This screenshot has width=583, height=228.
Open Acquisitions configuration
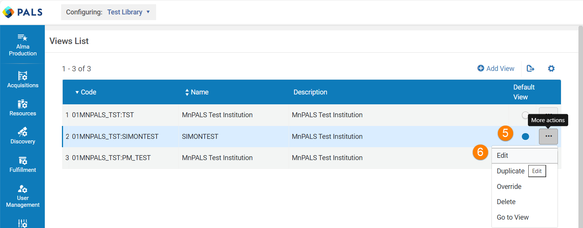click(x=23, y=80)
